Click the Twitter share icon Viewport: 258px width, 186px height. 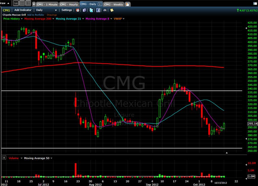pos(91,10)
